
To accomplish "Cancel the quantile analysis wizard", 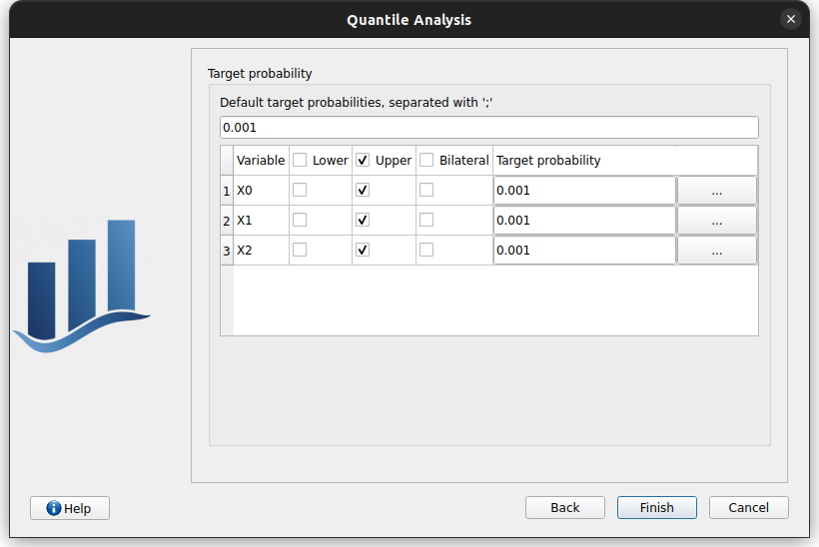I will (x=749, y=508).
